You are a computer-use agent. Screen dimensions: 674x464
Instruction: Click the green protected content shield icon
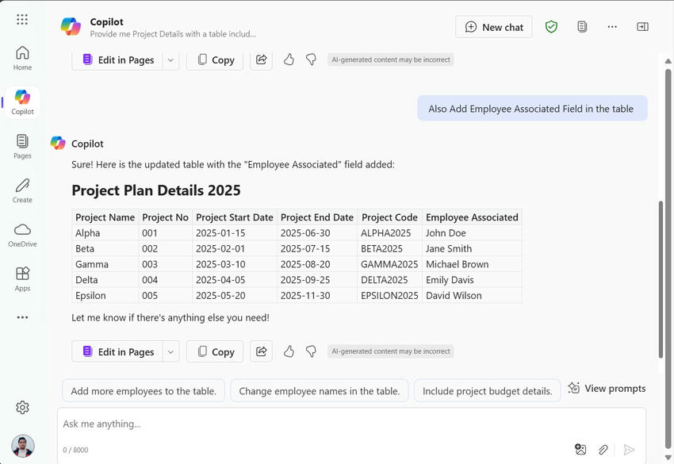[x=551, y=26]
